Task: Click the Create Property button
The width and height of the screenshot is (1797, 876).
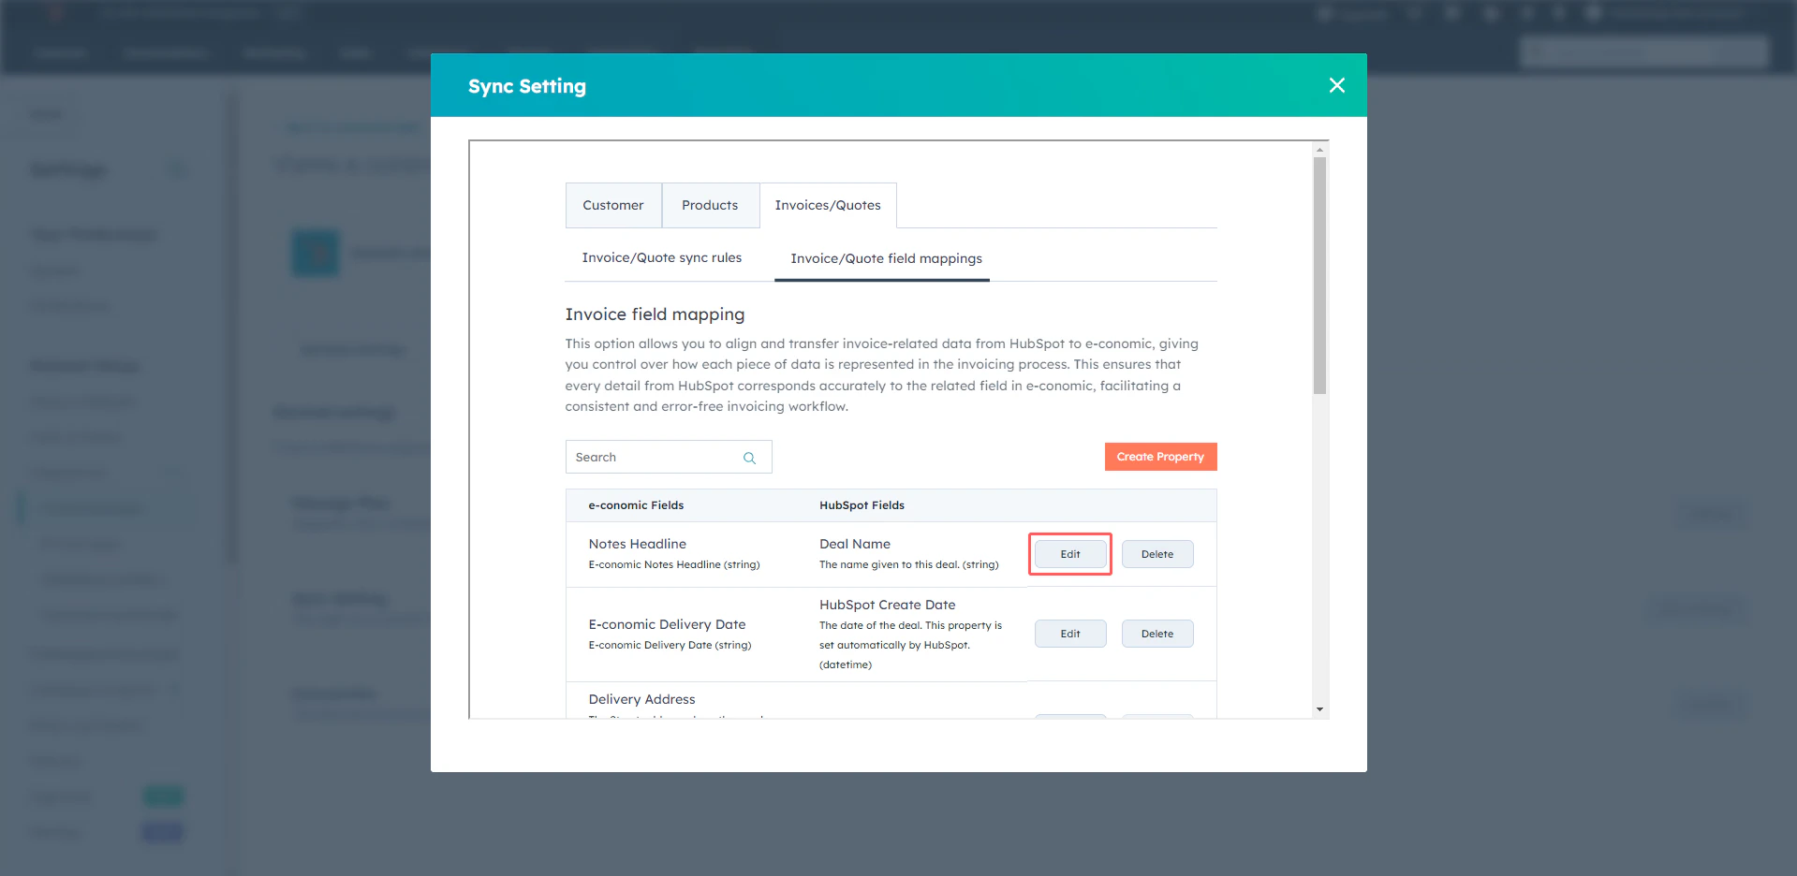Action: point(1160,457)
